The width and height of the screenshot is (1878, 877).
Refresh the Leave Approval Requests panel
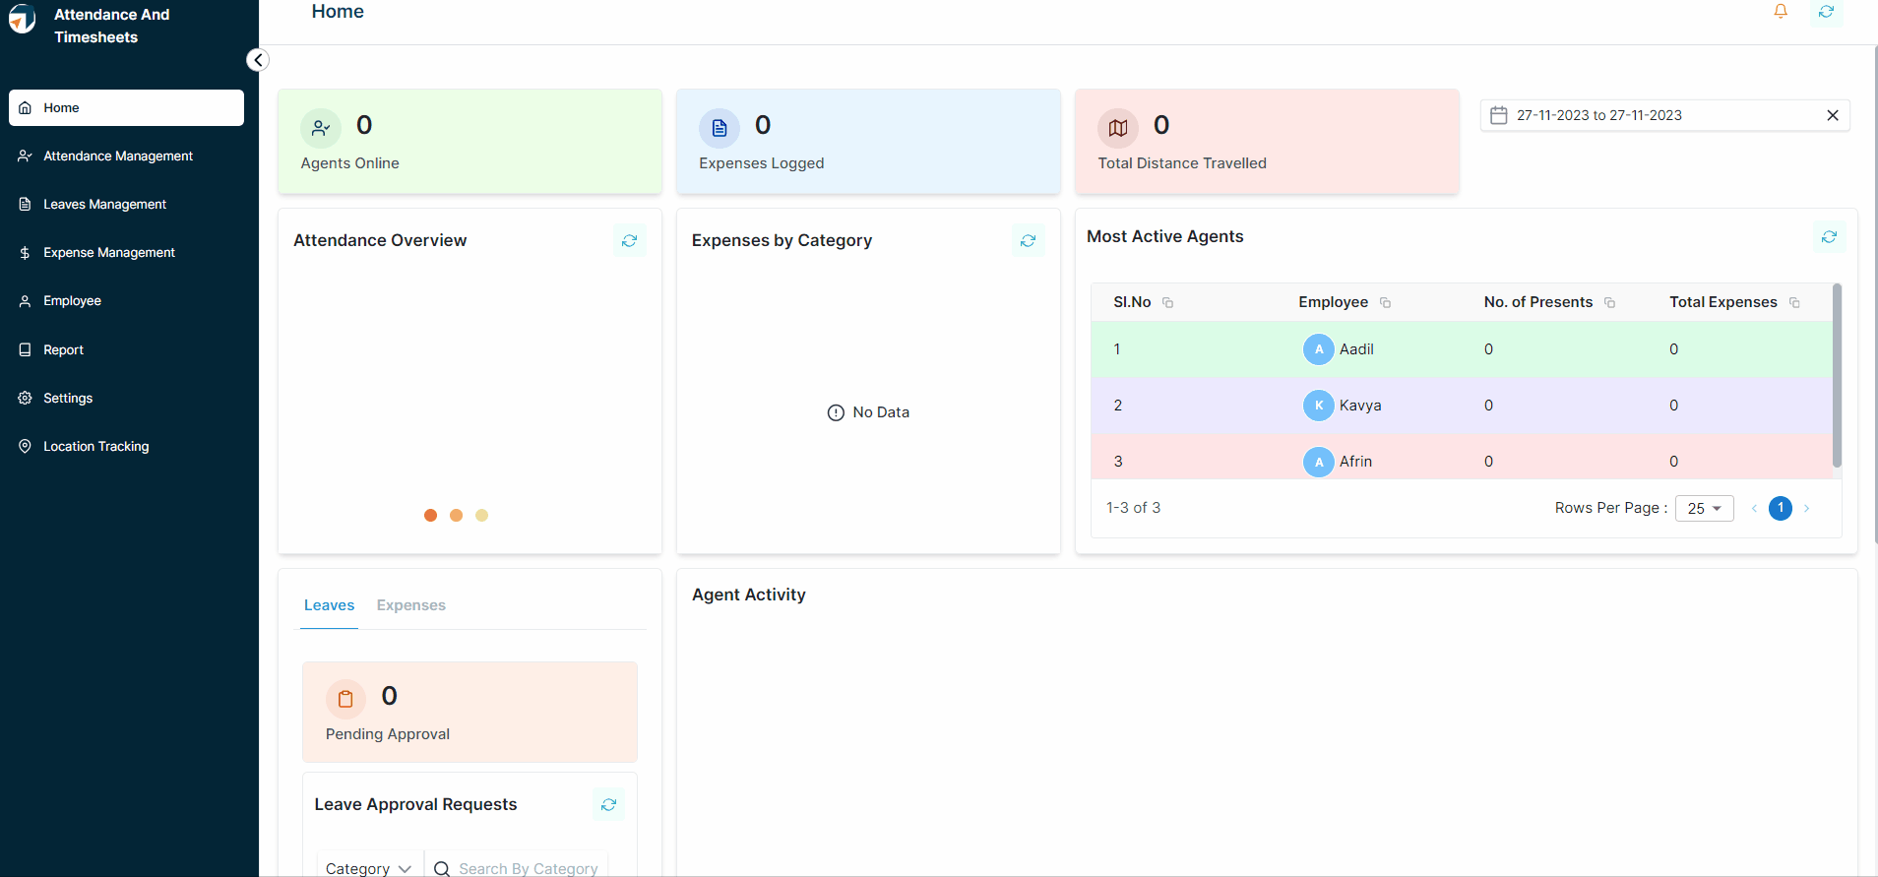click(609, 805)
